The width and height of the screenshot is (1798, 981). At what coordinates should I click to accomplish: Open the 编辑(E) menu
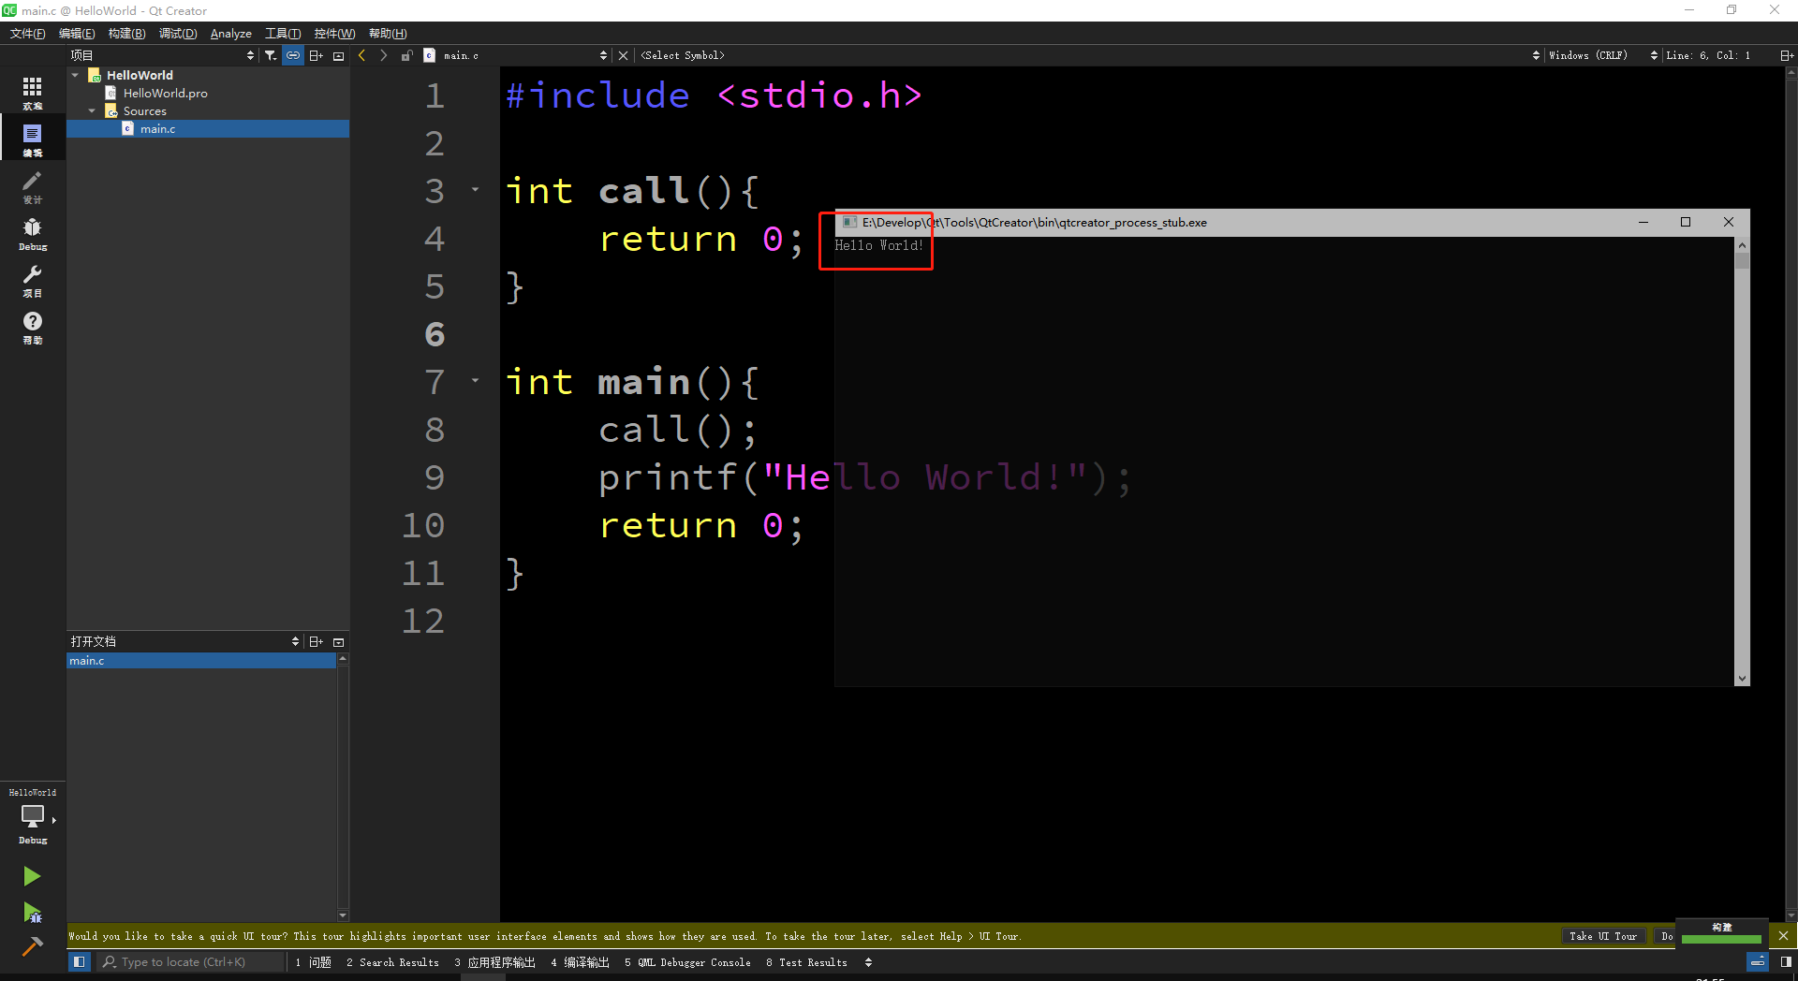pyautogui.click(x=77, y=33)
